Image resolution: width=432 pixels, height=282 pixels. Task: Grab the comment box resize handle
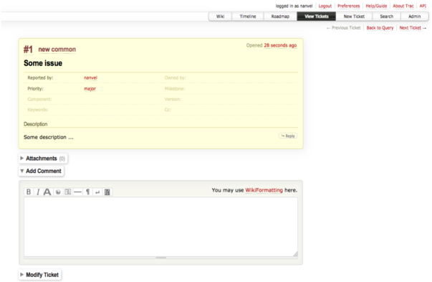click(x=295, y=254)
